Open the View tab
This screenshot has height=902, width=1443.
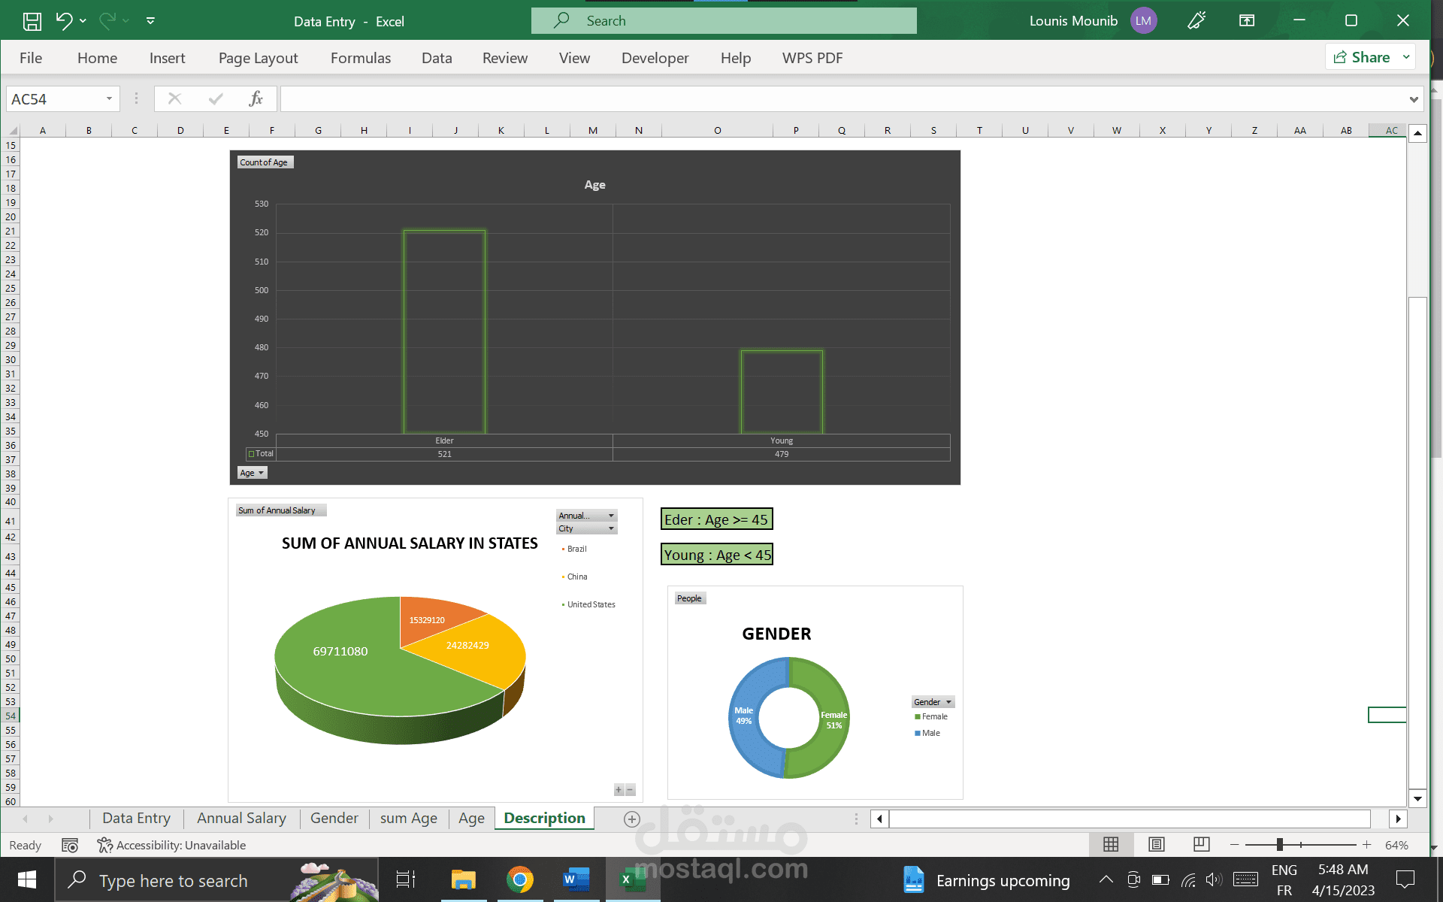tap(574, 58)
